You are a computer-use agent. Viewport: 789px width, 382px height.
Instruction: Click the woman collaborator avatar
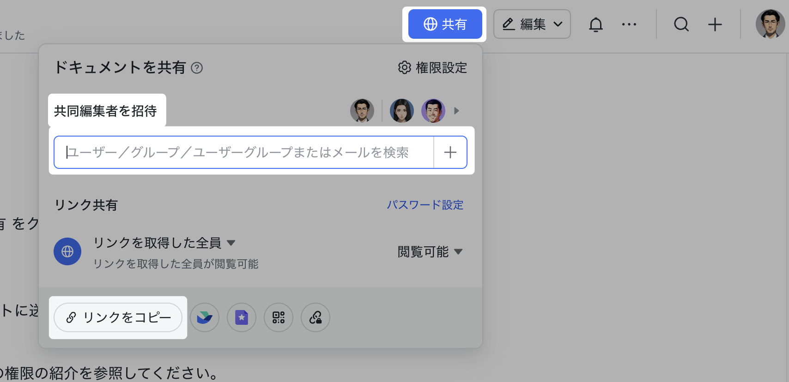click(x=402, y=111)
